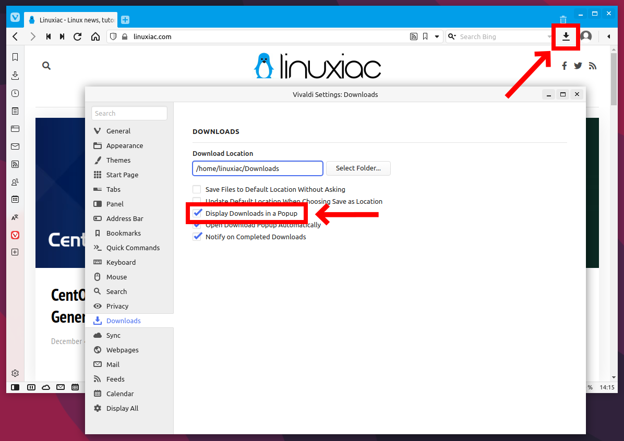Focus the settings Search box

coord(129,113)
